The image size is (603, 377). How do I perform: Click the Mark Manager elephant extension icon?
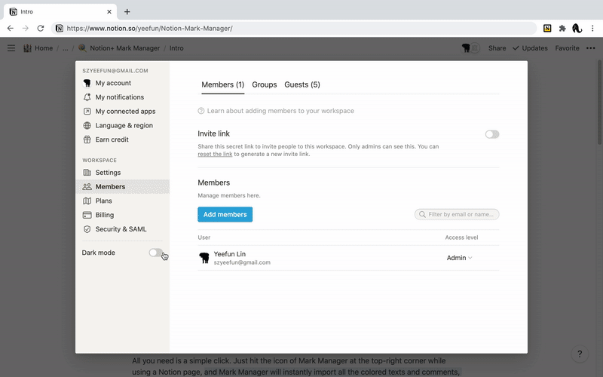(x=577, y=28)
